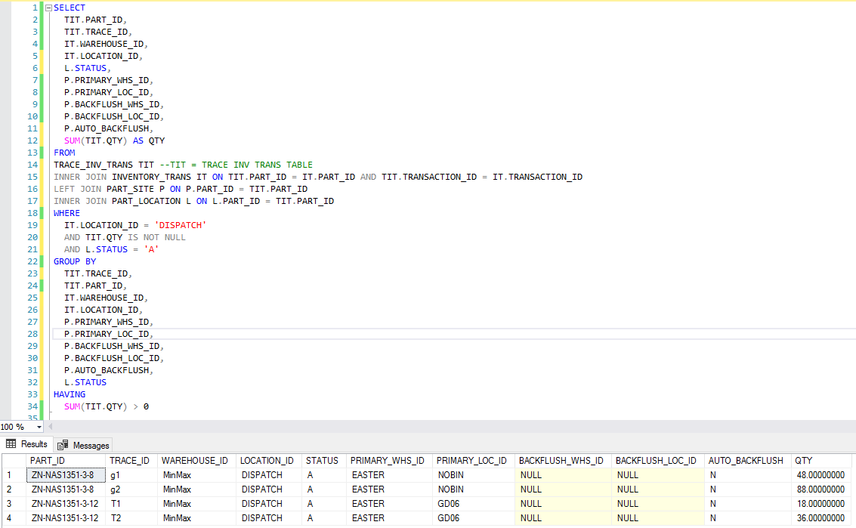The image size is (856, 528).
Task: Click the WHERE keyword on line 18
Action: (66, 214)
